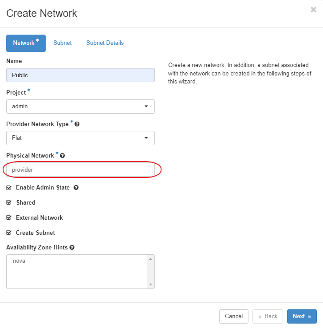Close the Create Network dialog
This screenshot has width=323, height=328.
(x=313, y=10)
